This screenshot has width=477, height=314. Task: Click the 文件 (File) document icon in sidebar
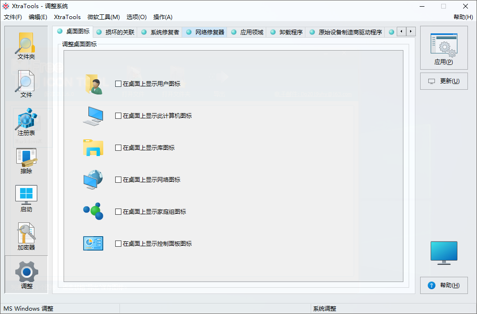tap(26, 83)
